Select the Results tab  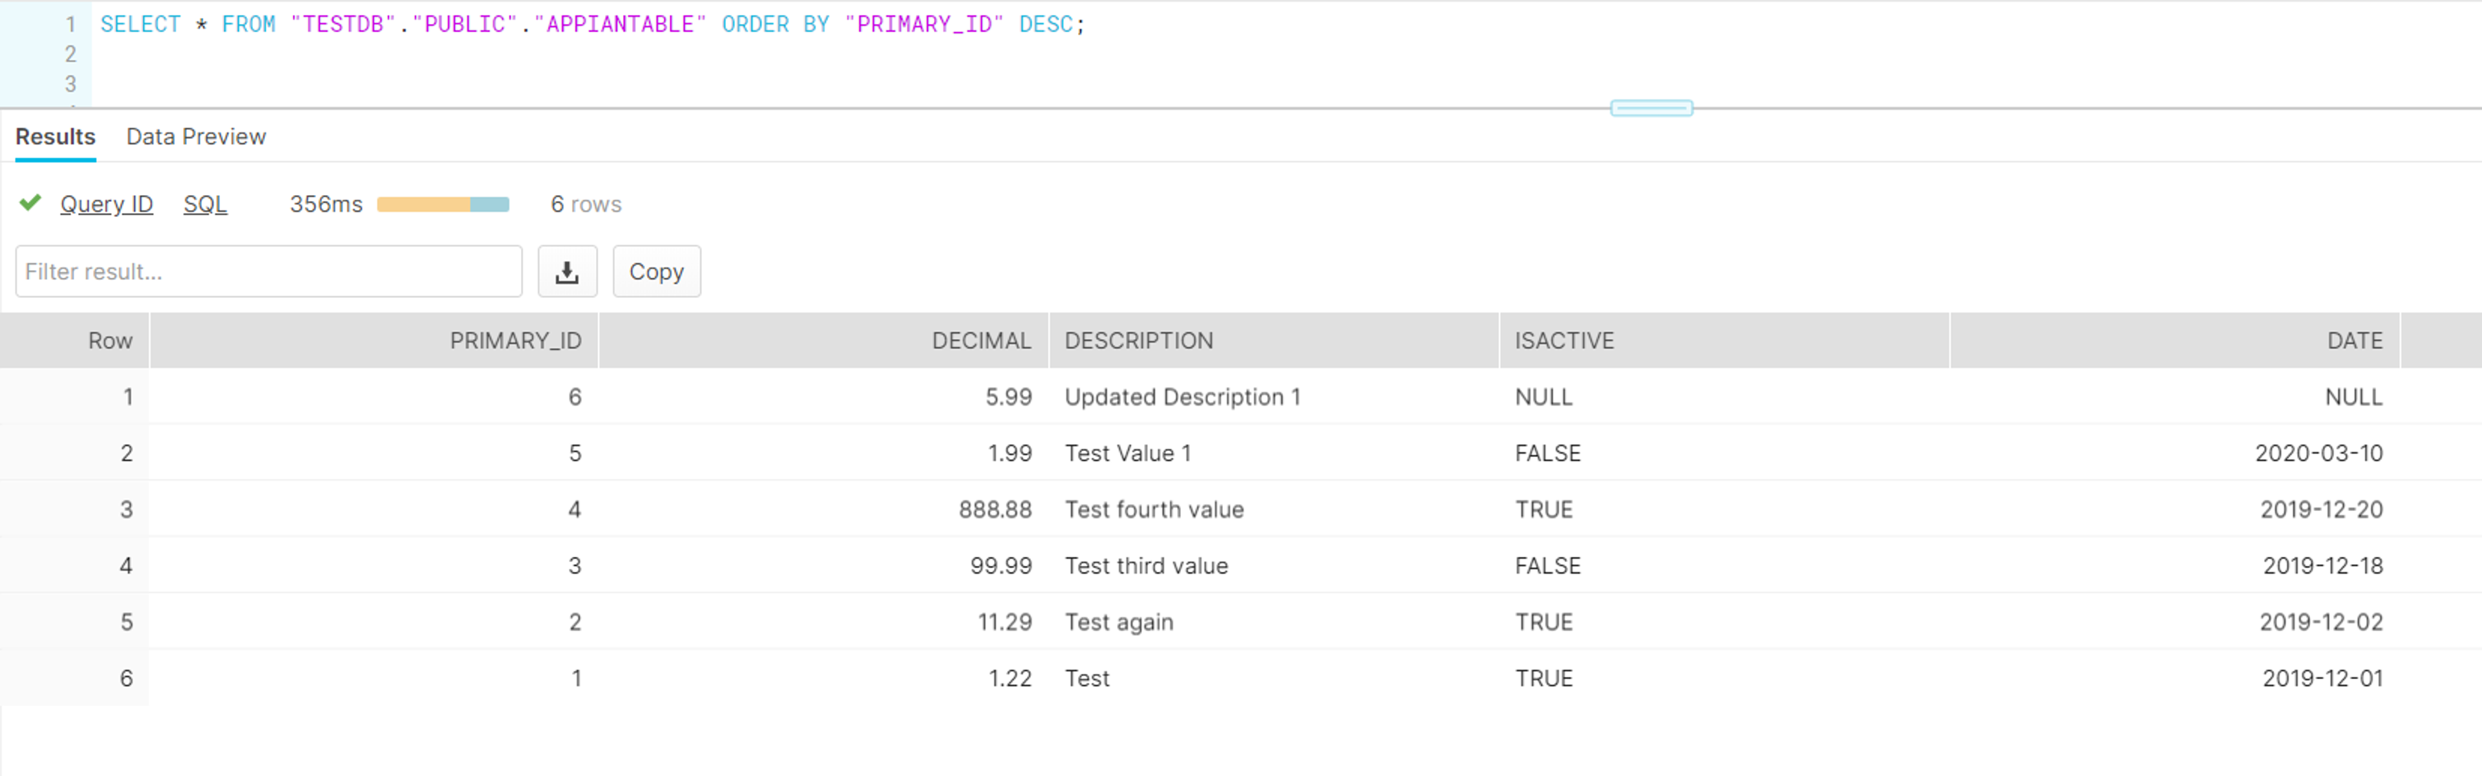[55, 137]
